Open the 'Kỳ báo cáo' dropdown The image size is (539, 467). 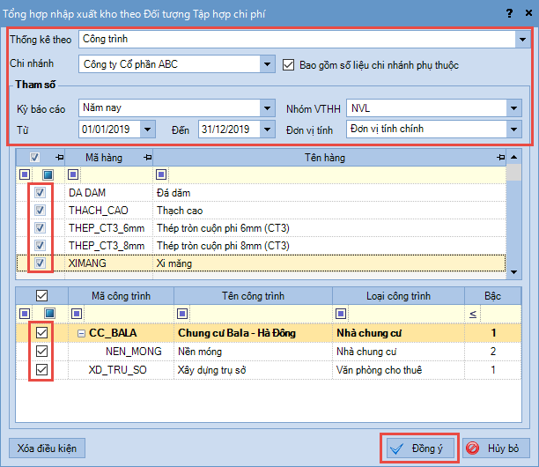267,108
